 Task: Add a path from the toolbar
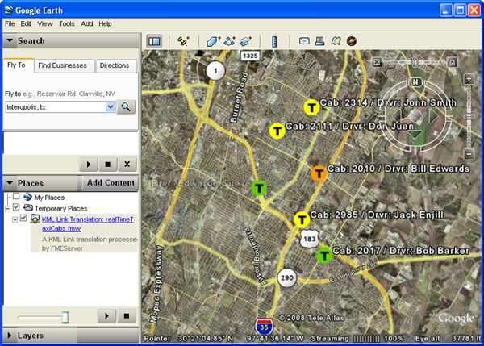point(230,41)
